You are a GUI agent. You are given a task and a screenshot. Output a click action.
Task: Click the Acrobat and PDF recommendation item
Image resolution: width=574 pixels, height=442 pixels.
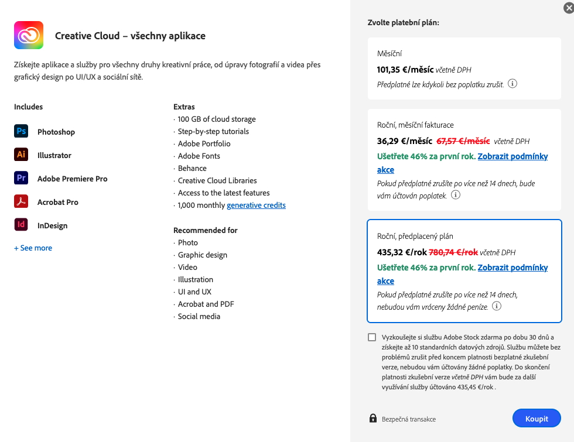click(x=206, y=304)
